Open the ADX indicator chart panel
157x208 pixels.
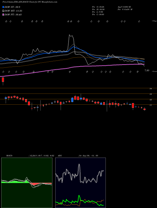pyautogui.click(x=80, y=183)
